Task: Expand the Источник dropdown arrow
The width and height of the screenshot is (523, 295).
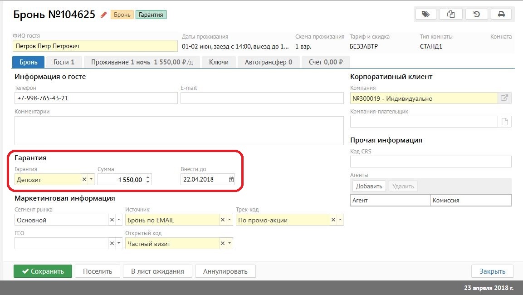Action: point(230,220)
